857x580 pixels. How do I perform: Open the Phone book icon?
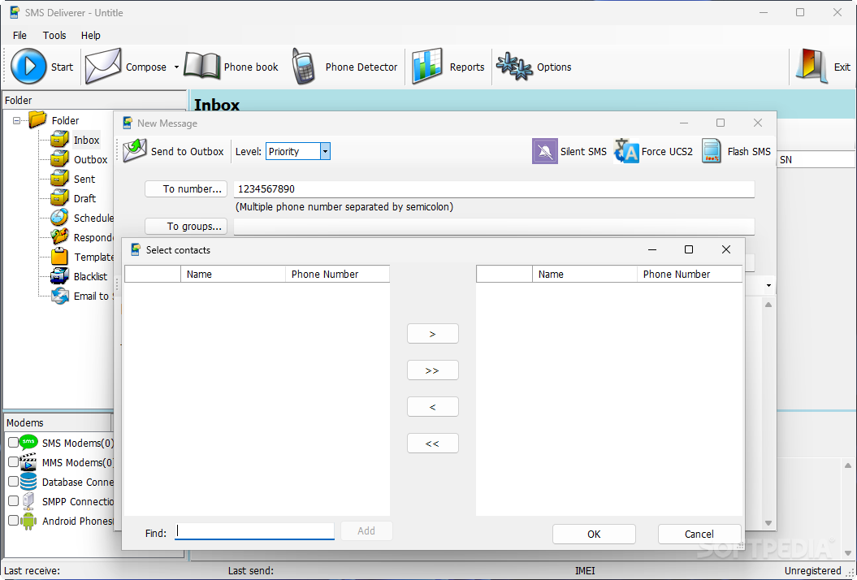click(x=201, y=66)
